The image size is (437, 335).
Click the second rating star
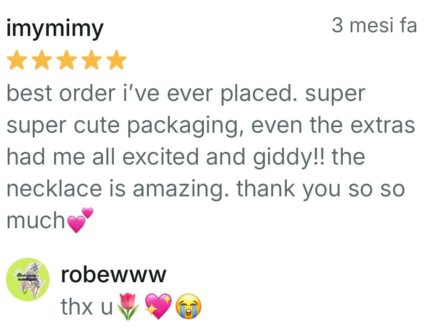[x=42, y=60]
